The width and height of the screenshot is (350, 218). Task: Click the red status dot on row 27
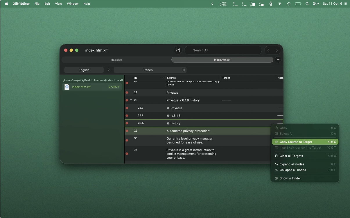127,93
